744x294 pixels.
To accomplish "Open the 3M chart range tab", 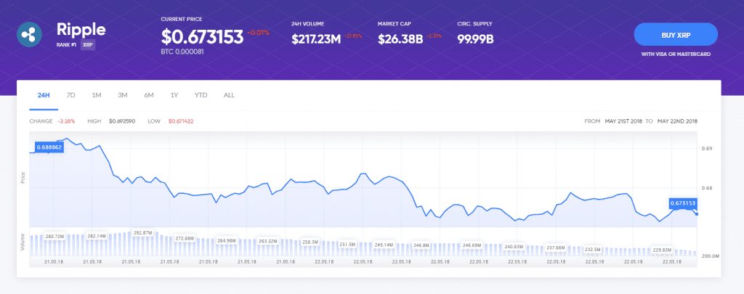I will 123,95.
